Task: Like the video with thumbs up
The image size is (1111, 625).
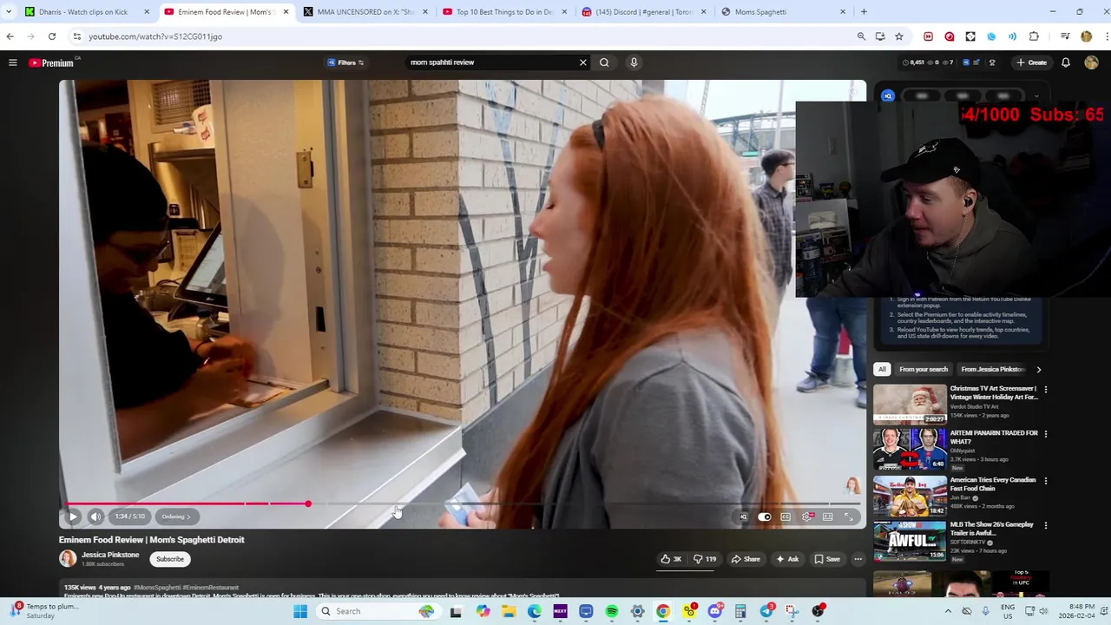Action: click(x=671, y=559)
